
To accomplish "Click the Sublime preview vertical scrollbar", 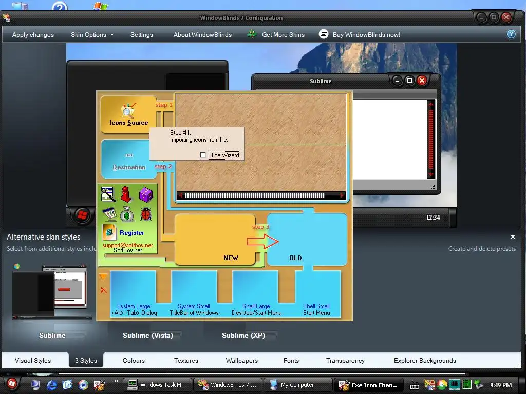I will tap(431, 139).
